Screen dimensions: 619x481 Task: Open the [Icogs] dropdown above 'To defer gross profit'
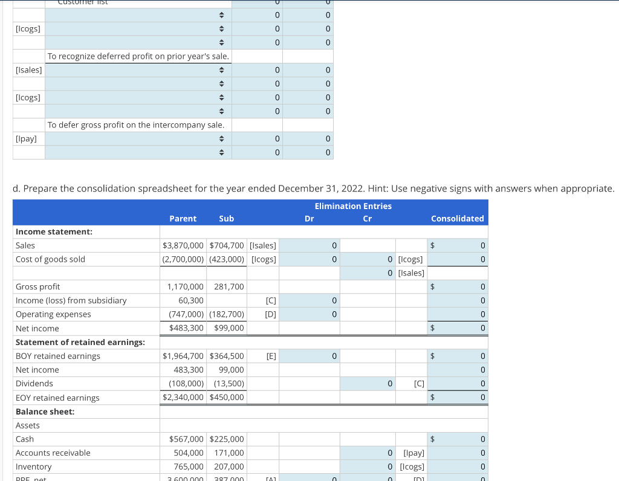pyautogui.click(x=138, y=97)
